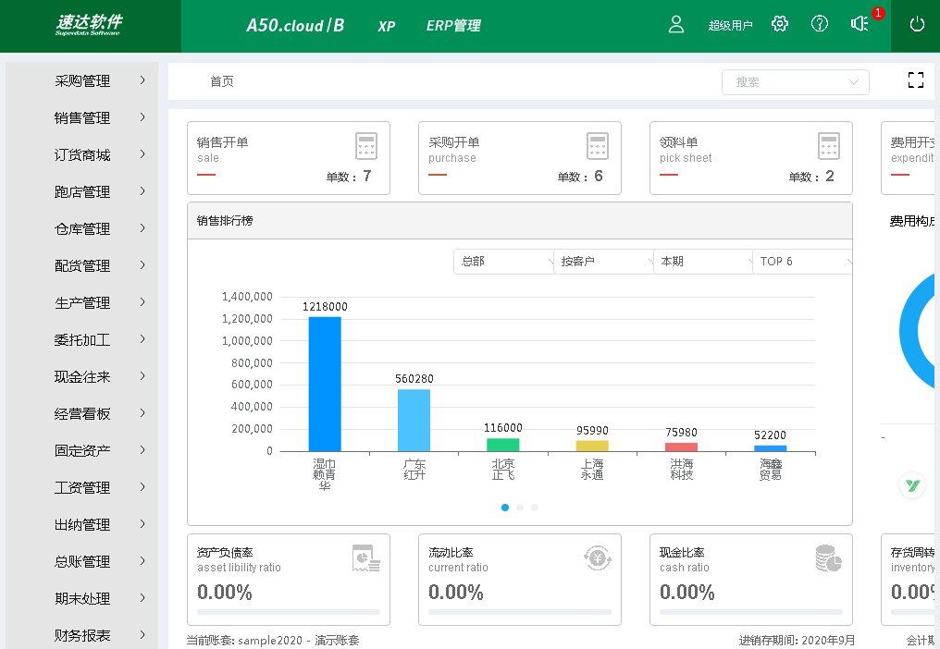Click calculator icon on 领料单 card
The height and width of the screenshot is (649, 940).
[829, 146]
